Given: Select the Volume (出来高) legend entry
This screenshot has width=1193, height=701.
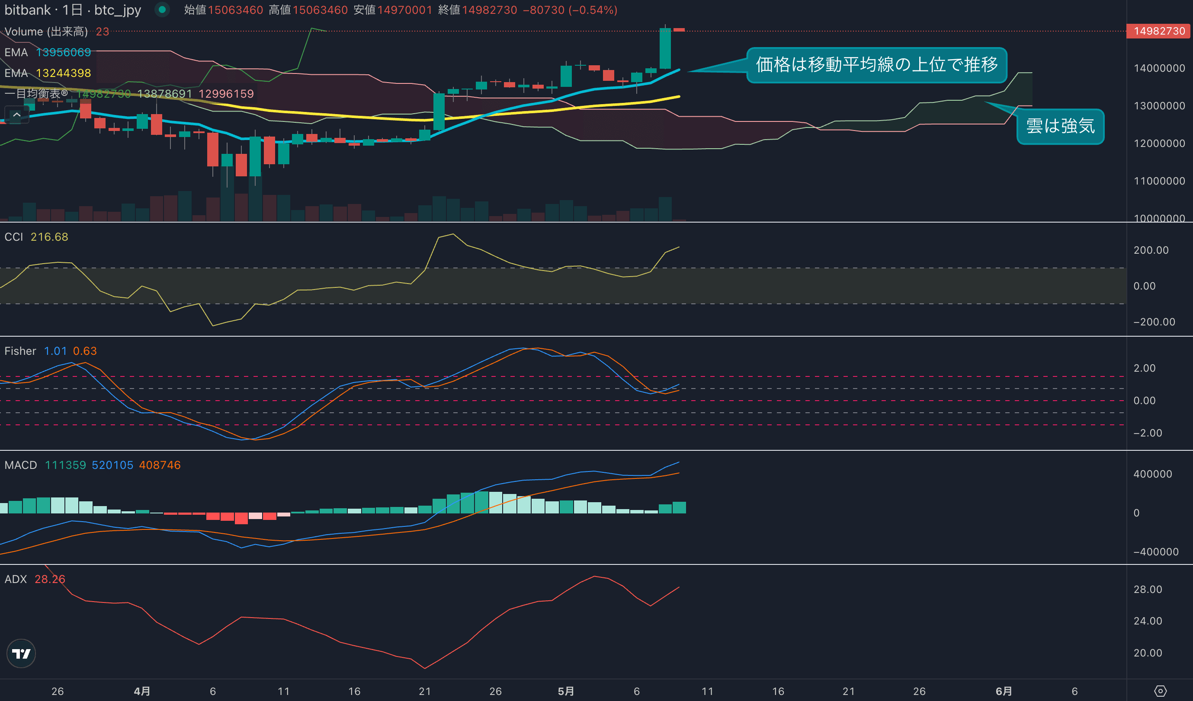Looking at the screenshot, I should click(46, 32).
